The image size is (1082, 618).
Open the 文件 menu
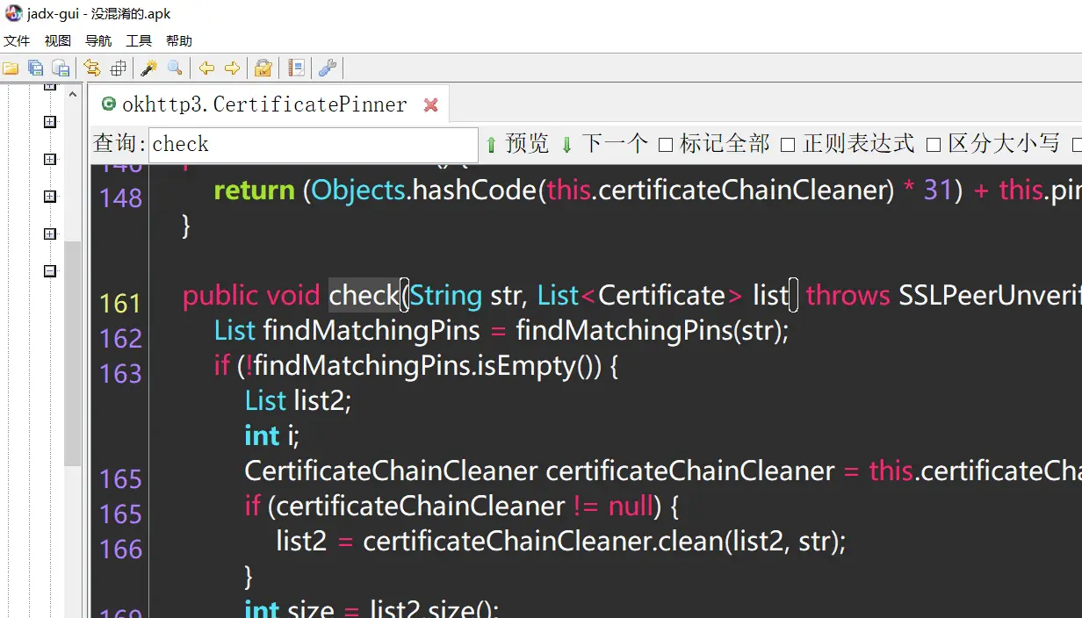pos(17,40)
